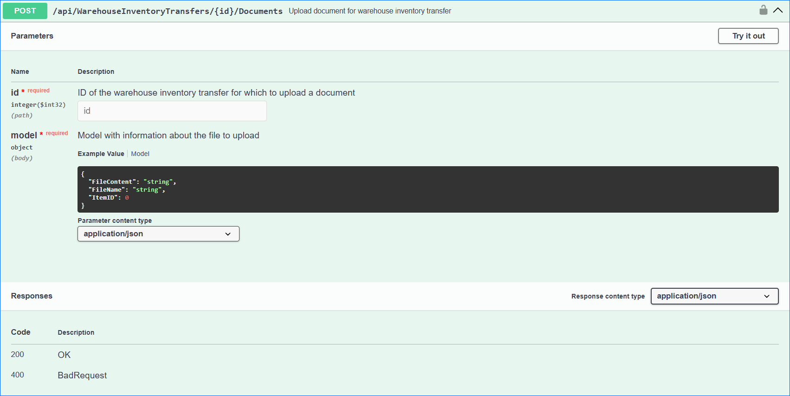
Task: Click the example JSON code block
Action: pyautogui.click(x=427, y=189)
